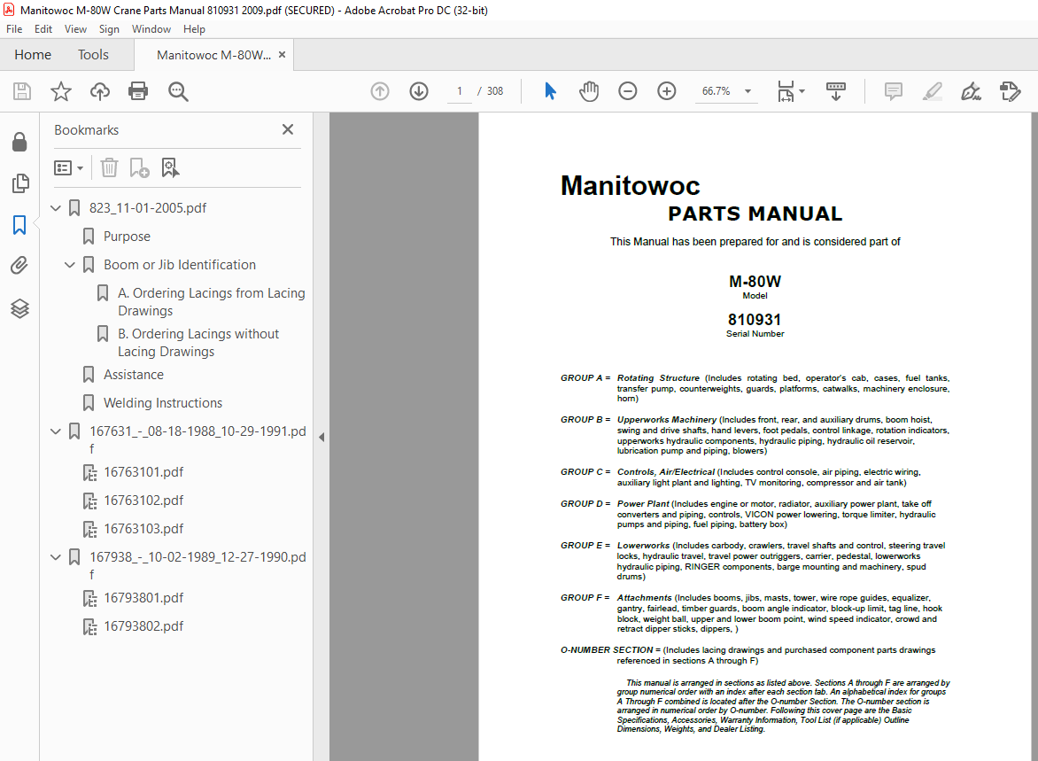Open the View menu
Viewport: 1038px width, 761px height.
75,29
